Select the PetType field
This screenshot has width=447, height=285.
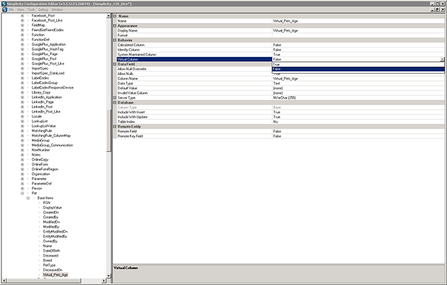click(49, 265)
